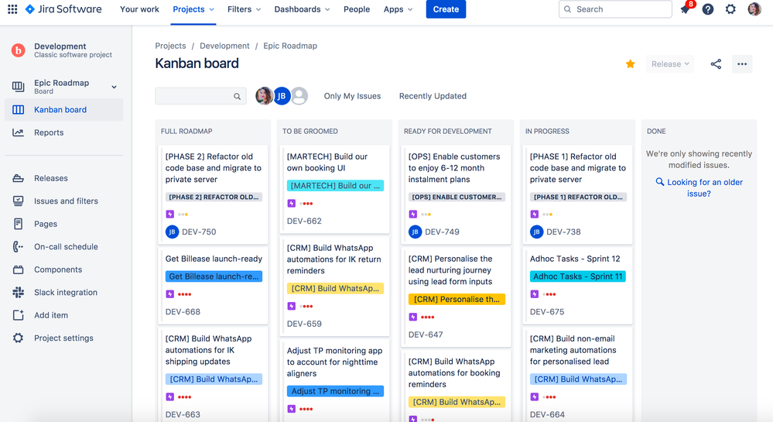Click Development breadcrumb link

click(224, 46)
